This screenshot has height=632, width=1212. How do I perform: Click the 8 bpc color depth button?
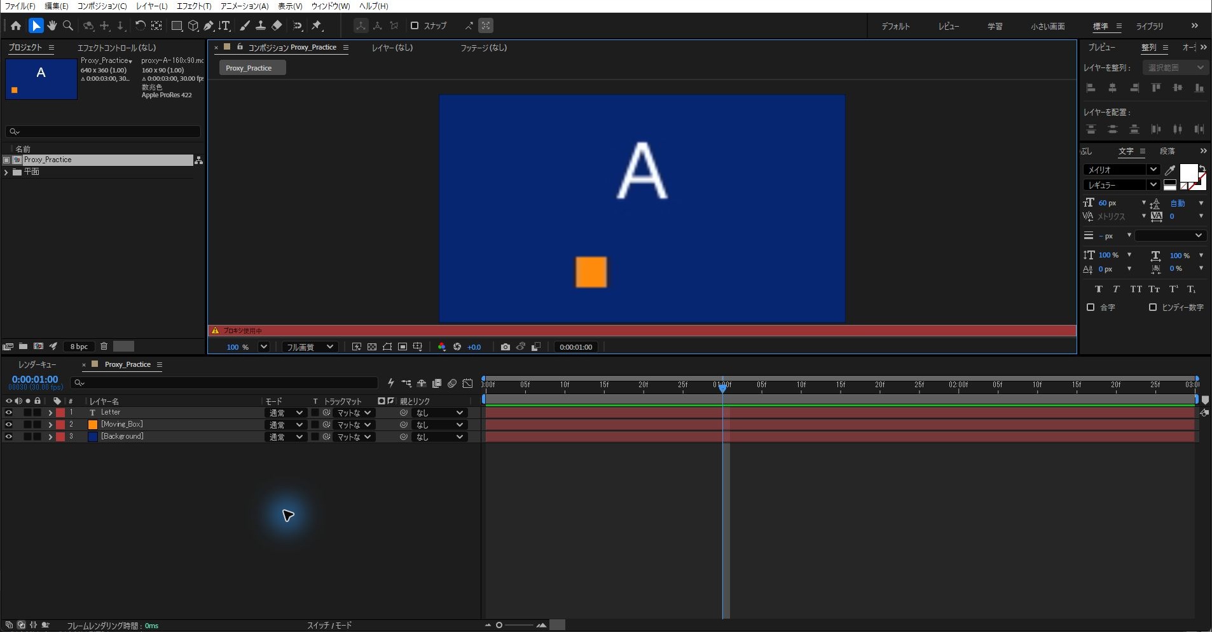pos(79,347)
